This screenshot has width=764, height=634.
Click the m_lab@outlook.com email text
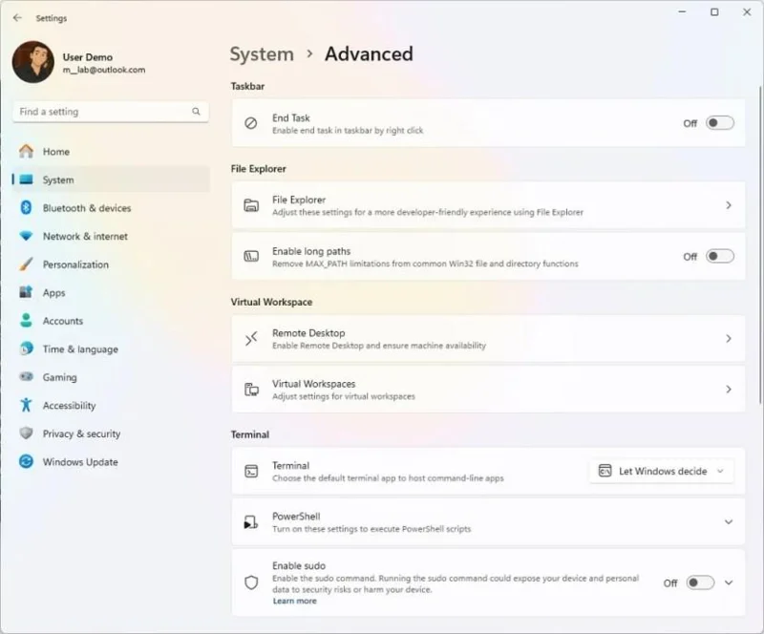104,70
